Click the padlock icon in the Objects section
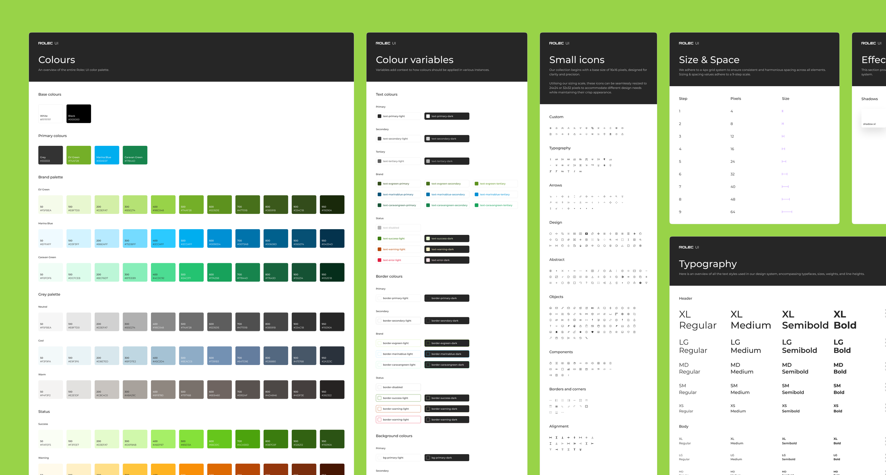The height and width of the screenshot is (475, 886). [x=581, y=326]
